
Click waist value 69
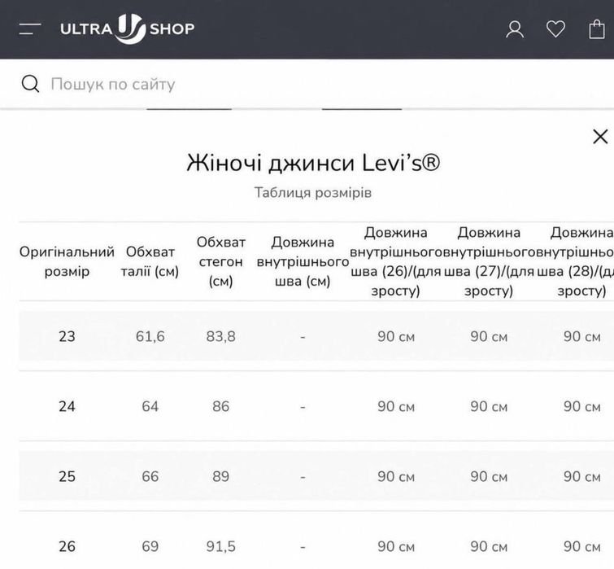point(150,546)
